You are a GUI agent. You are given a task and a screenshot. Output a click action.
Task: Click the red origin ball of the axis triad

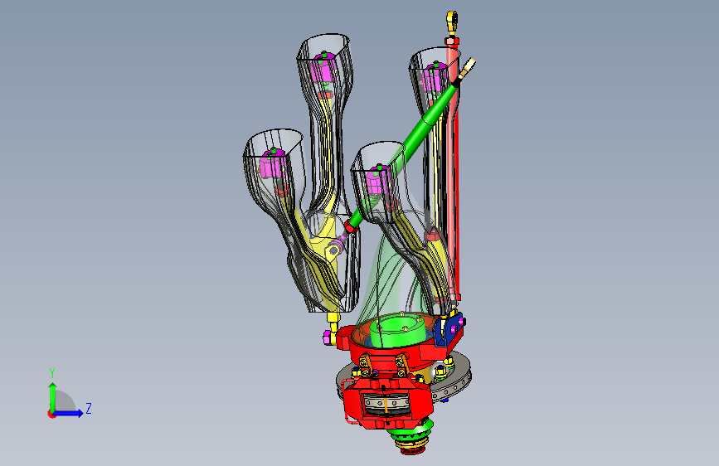tap(51, 414)
